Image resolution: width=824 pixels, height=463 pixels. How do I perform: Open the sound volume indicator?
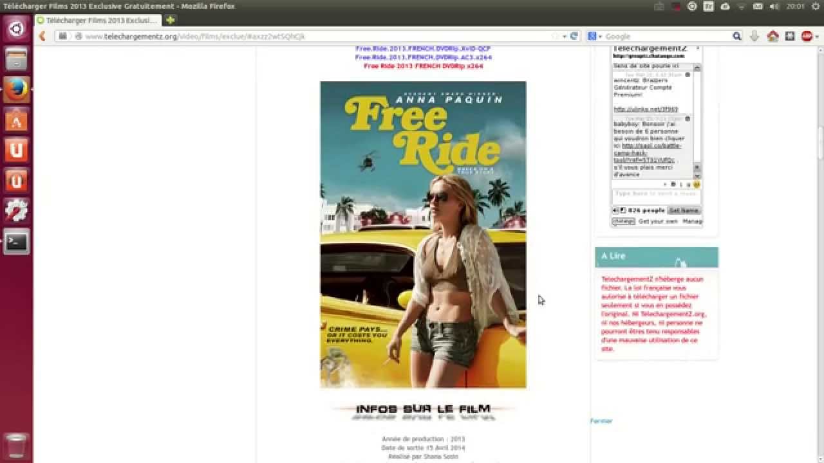pos(776,6)
